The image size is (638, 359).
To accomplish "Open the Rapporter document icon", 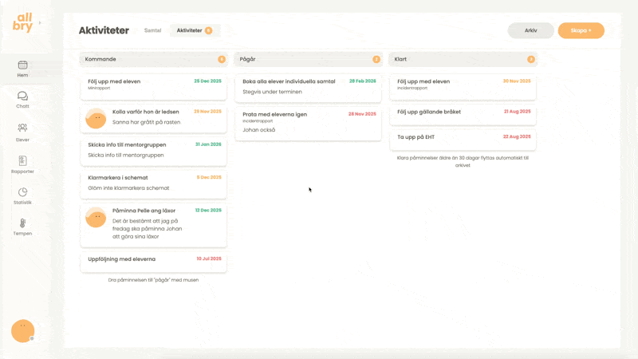I will pos(22,161).
